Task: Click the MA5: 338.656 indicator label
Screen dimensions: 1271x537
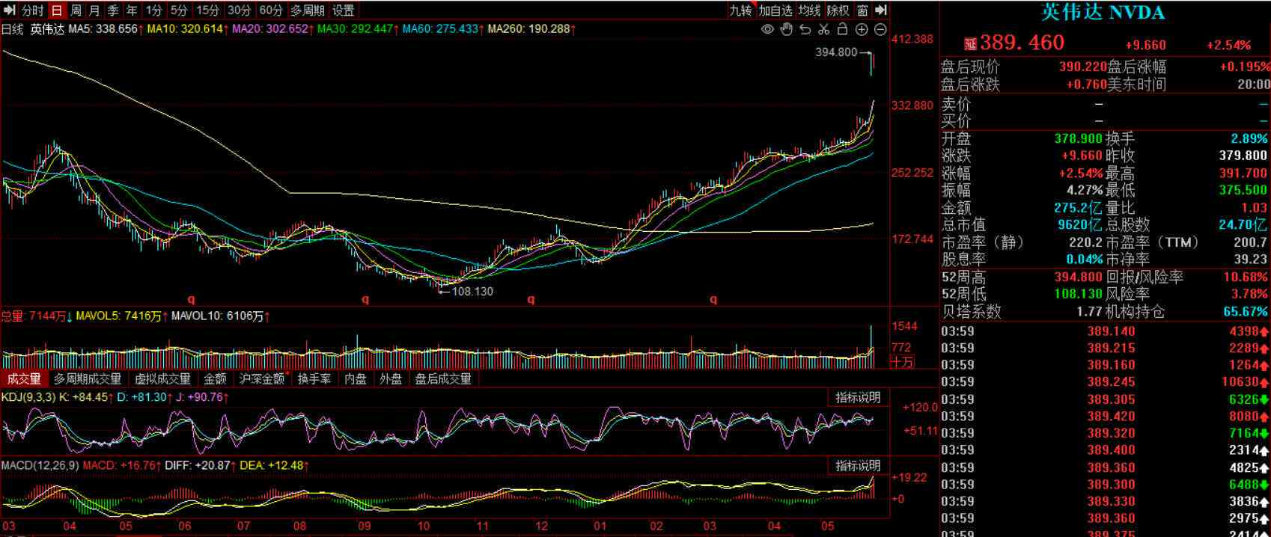Action: pyautogui.click(x=104, y=29)
